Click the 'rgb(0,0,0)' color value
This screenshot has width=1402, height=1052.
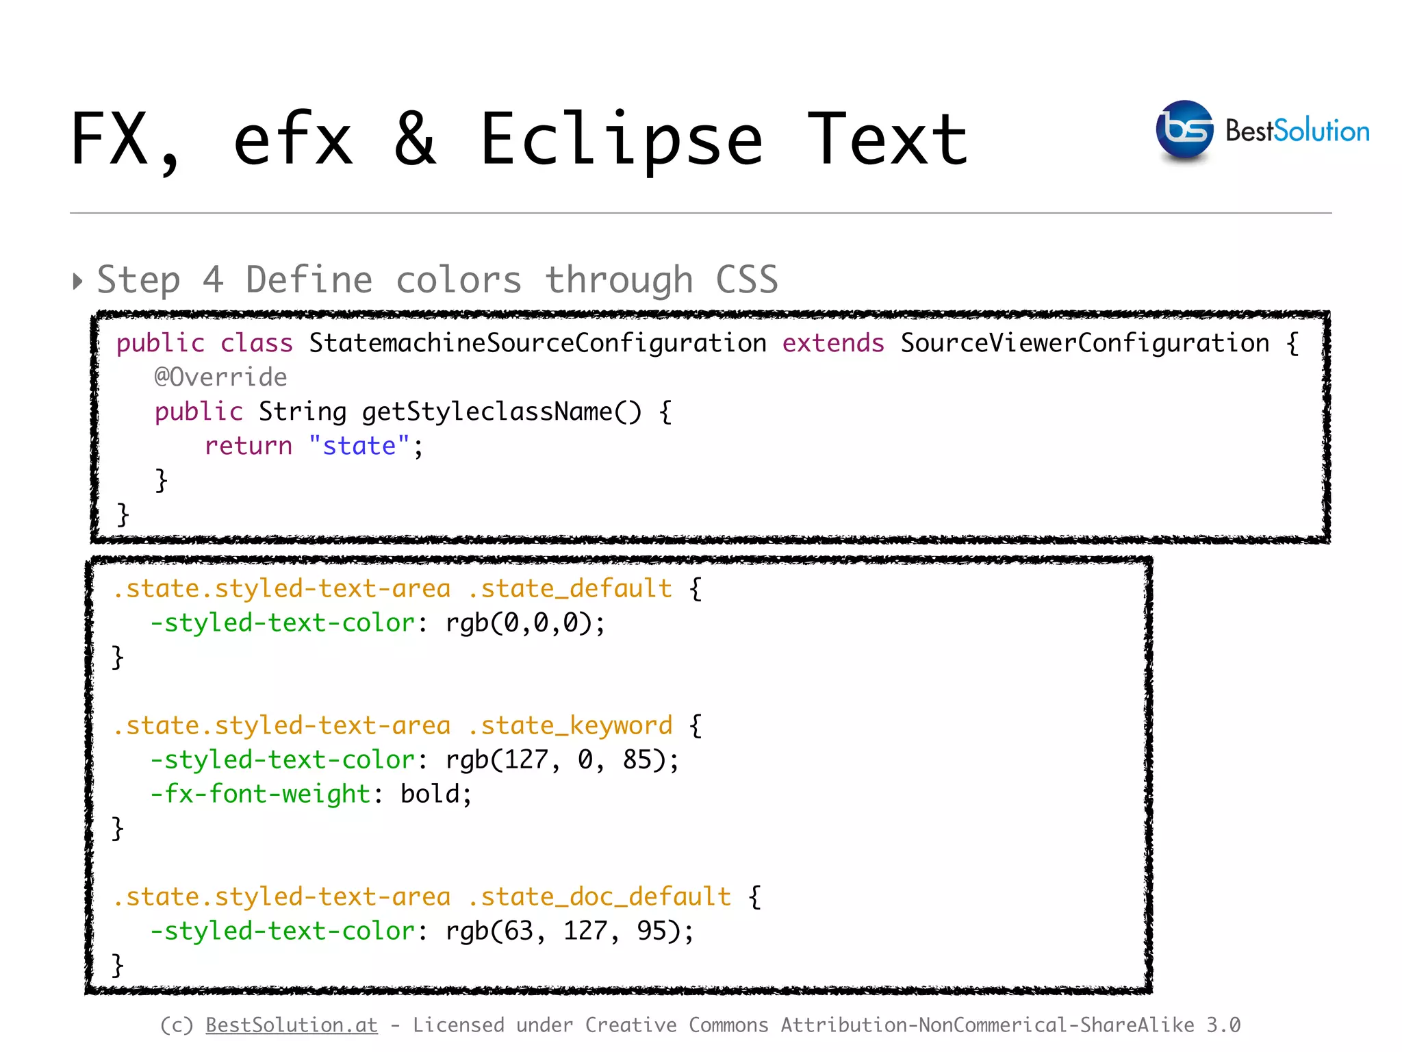[518, 623]
